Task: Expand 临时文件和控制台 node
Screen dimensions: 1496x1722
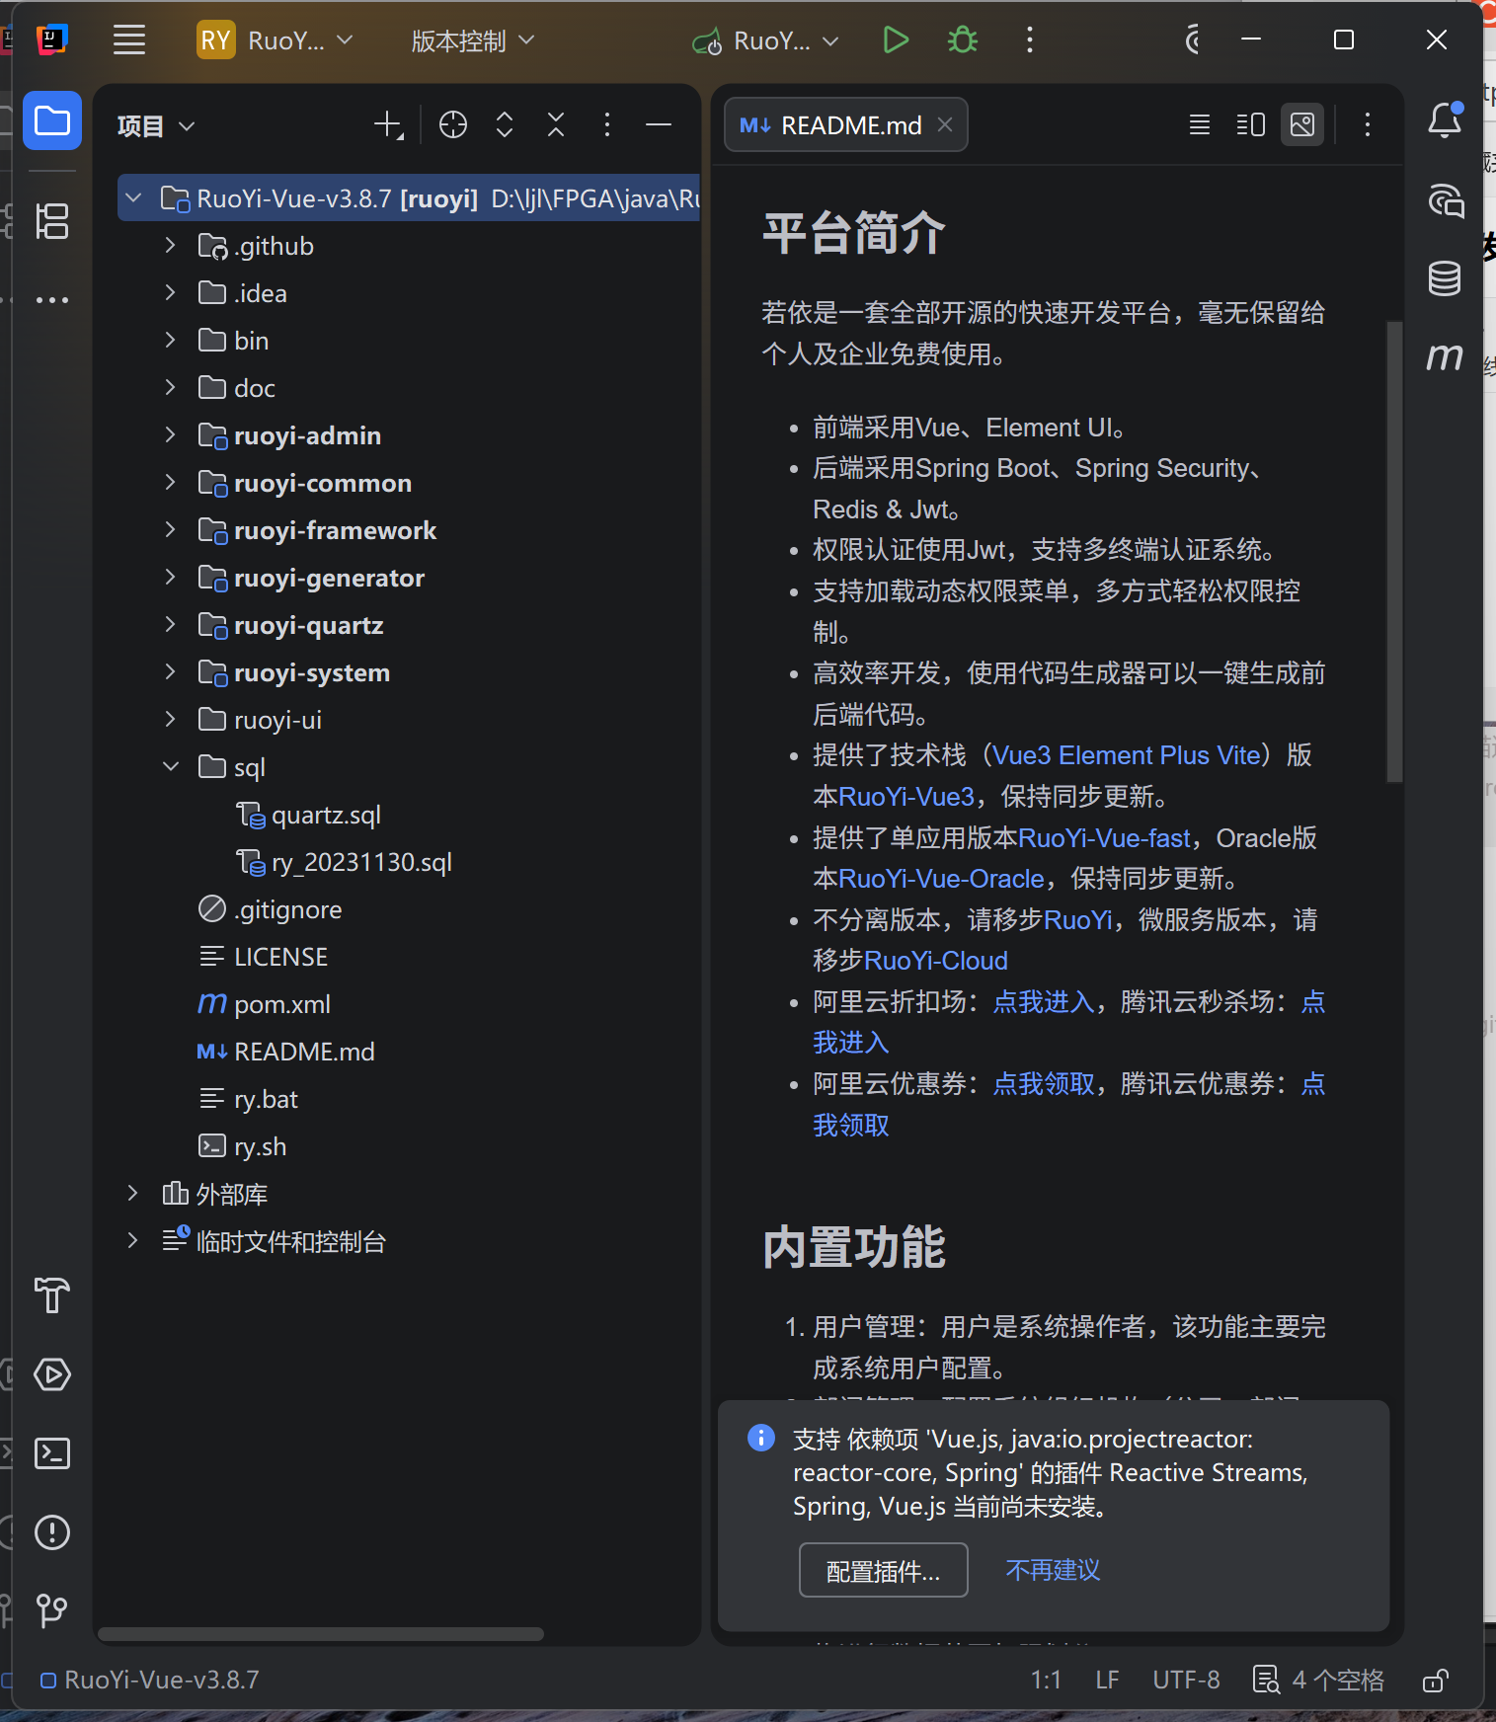Action: (x=132, y=1241)
